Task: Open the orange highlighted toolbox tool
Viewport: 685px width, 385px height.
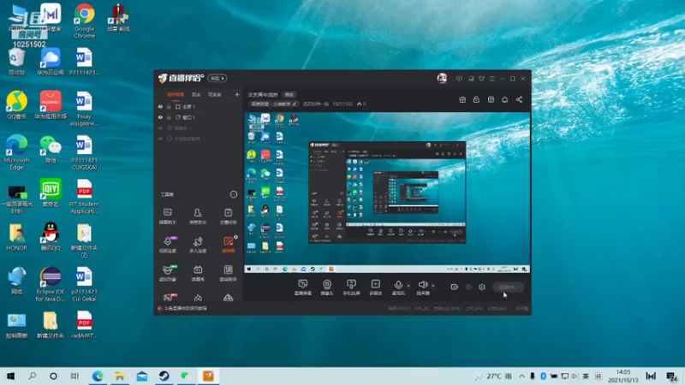Action: click(x=228, y=245)
